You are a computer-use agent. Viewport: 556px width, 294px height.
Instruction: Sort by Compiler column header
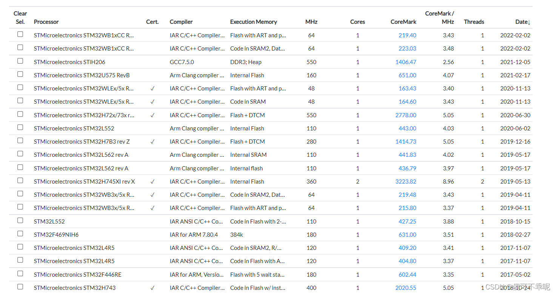[x=181, y=22]
